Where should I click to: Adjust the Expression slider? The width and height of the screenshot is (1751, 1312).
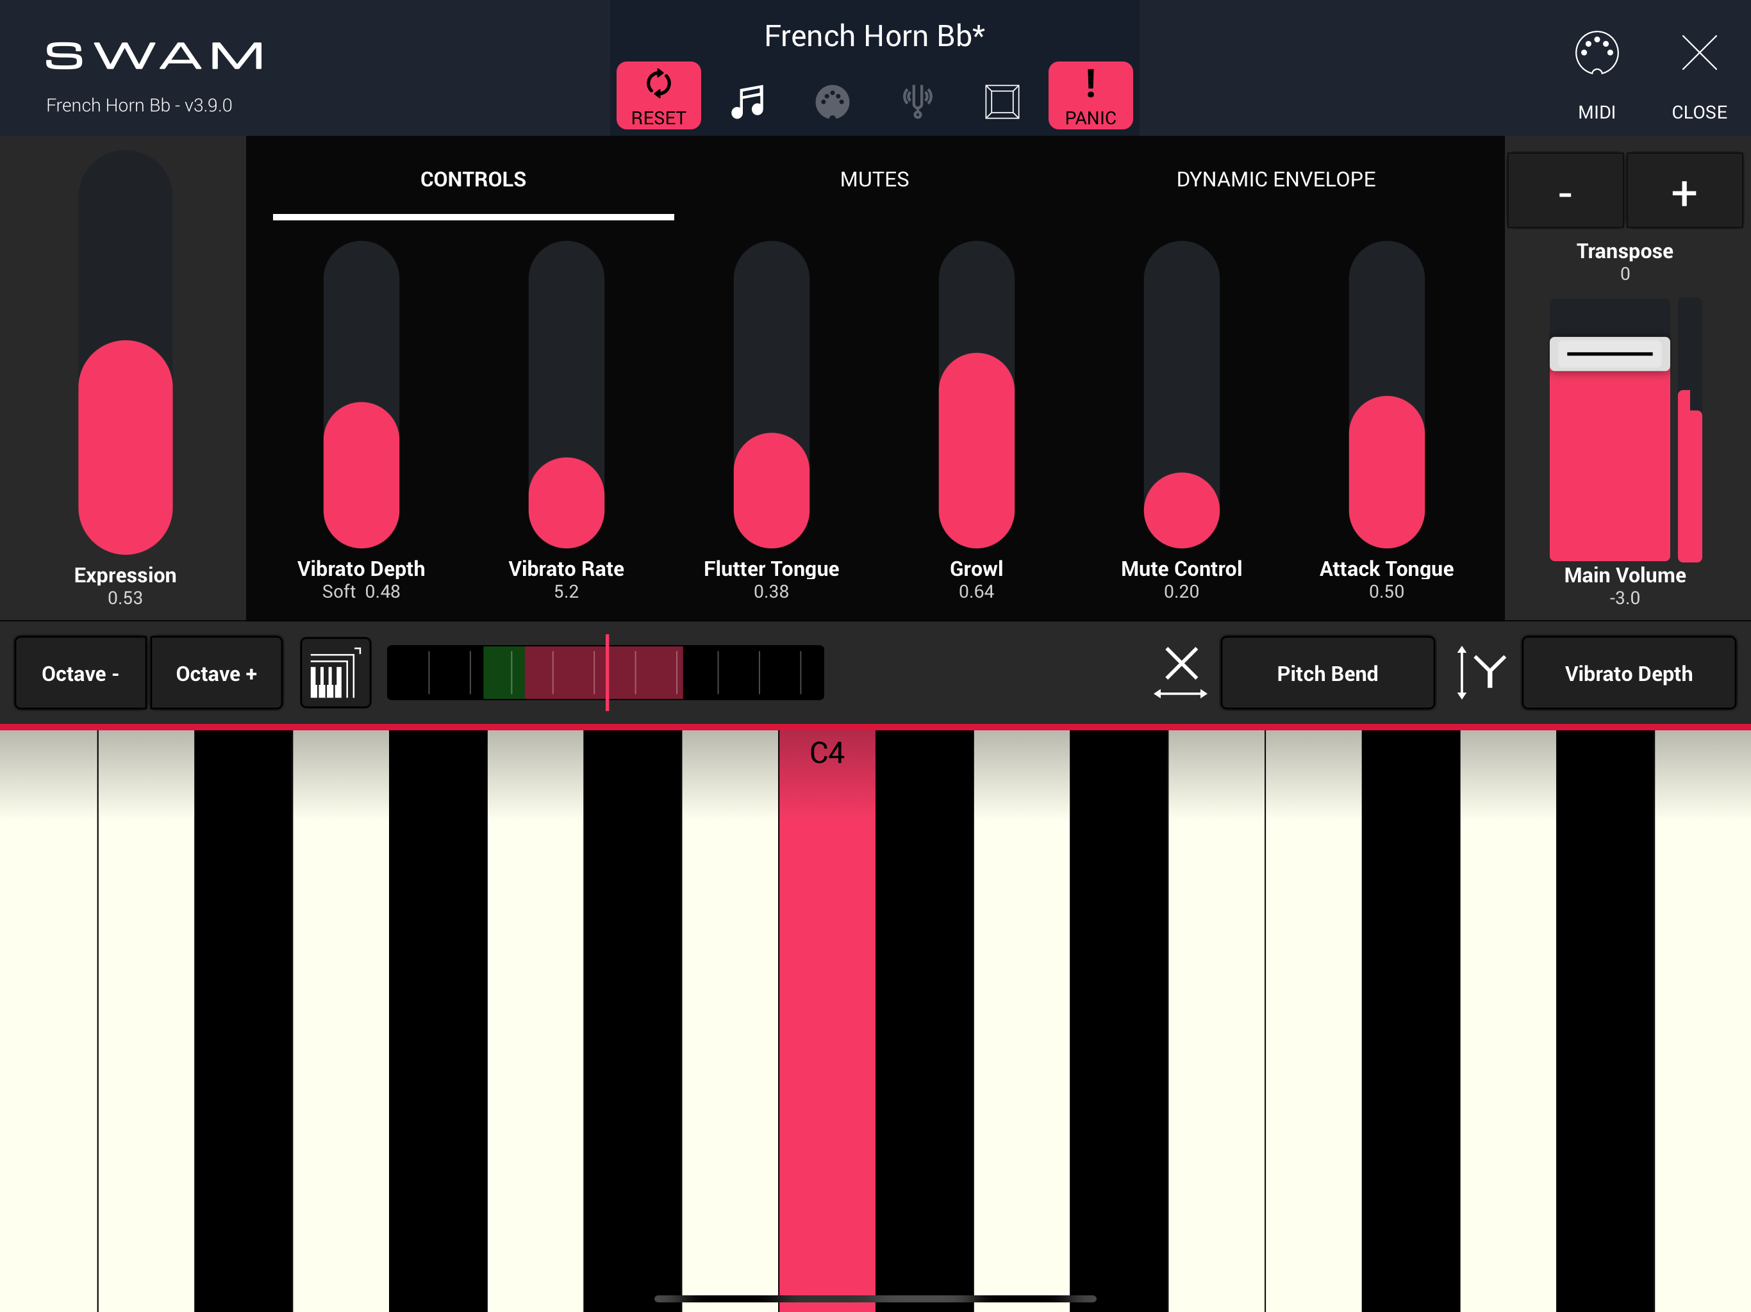click(x=125, y=353)
